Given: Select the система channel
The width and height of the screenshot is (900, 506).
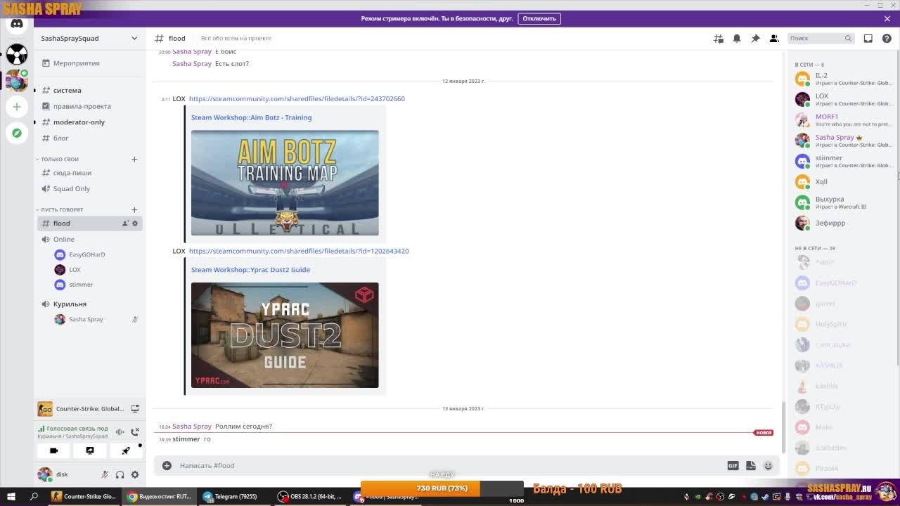Looking at the screenshot, I should tap(89, 90).
